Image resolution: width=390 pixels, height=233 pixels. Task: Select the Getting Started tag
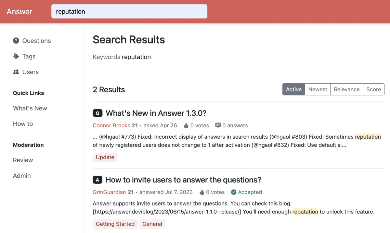(115, 224)
